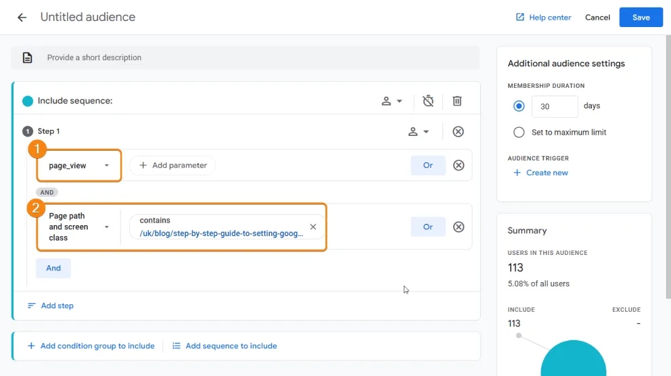Add a short description for the audience
671x376 pixels.
click(246, 57)
